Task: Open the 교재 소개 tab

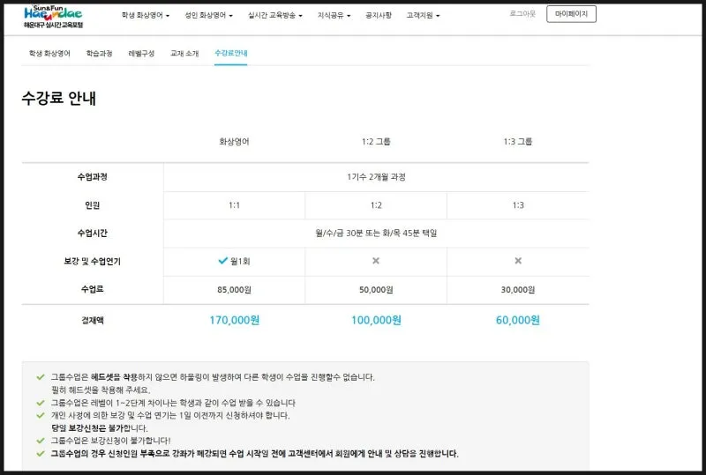Action: (x=184, y=54)
